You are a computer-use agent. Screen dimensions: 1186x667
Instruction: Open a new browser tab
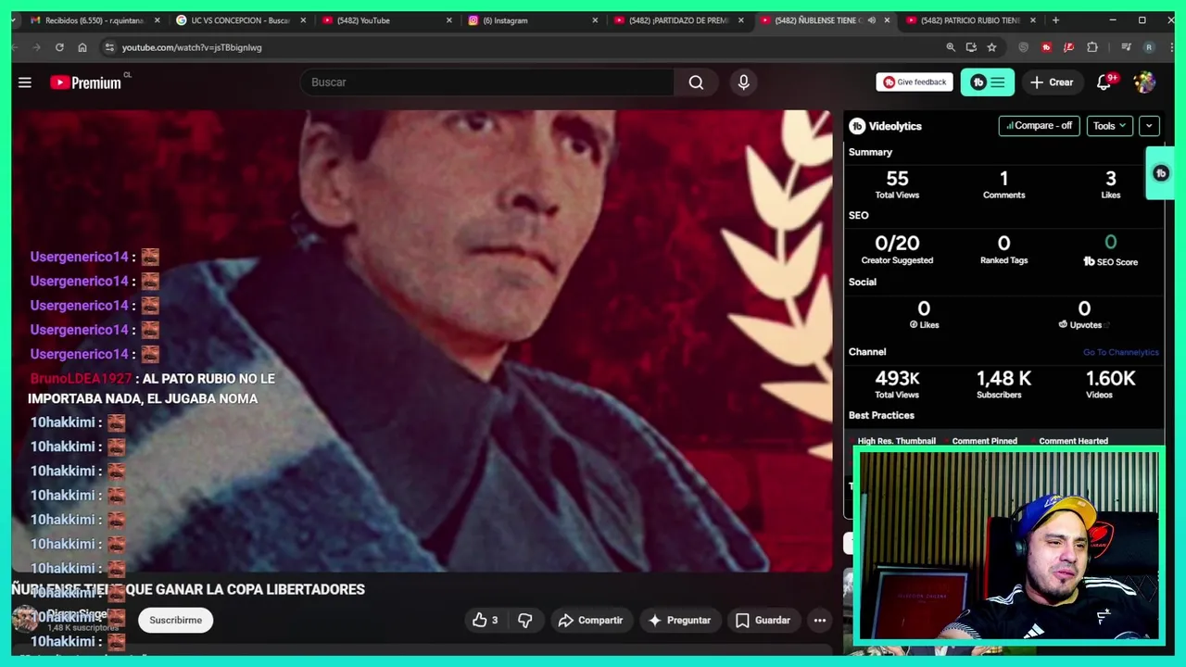(x=1055, y=20)
